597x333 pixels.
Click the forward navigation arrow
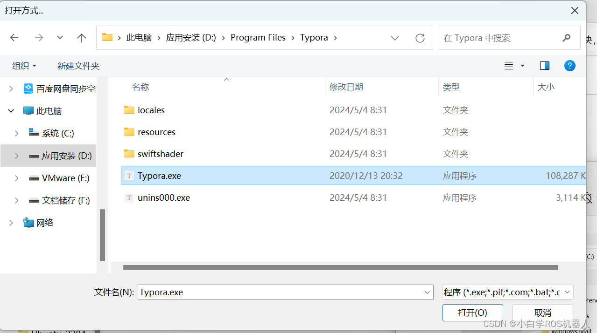tap(39, 38)
